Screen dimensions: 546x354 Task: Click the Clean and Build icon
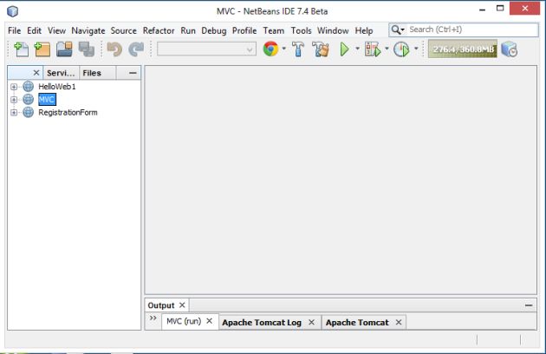click(321, 49)
